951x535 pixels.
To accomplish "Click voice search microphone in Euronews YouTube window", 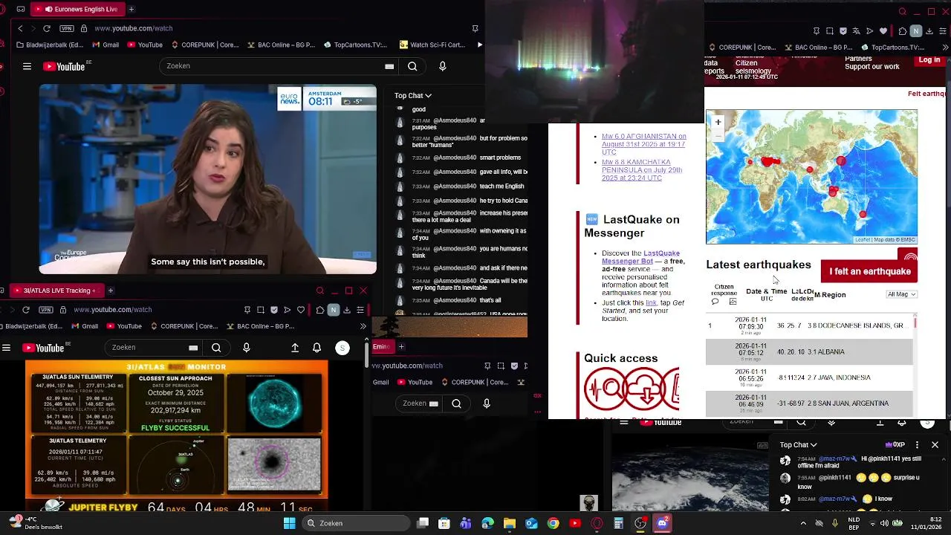I will click(443, 66).
